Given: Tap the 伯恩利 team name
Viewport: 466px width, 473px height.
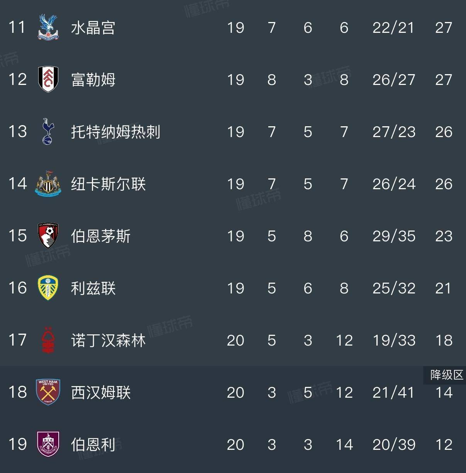Looking at the screenshot, I should coord(93,444).
